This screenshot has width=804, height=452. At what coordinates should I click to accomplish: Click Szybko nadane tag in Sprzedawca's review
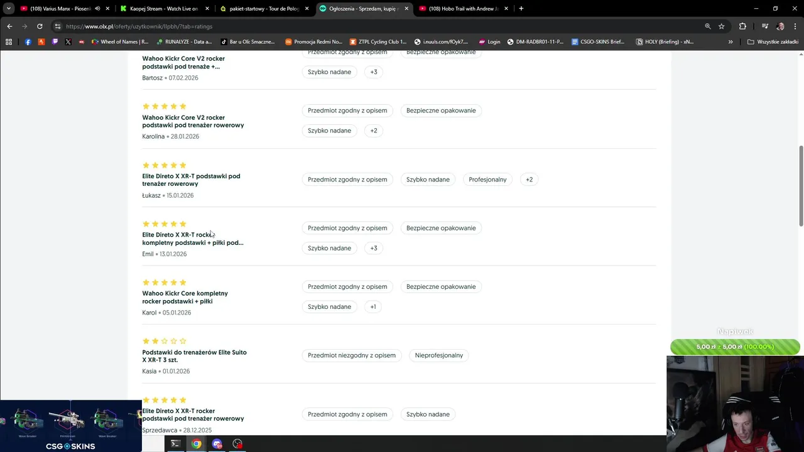click(x=428, y=414)
